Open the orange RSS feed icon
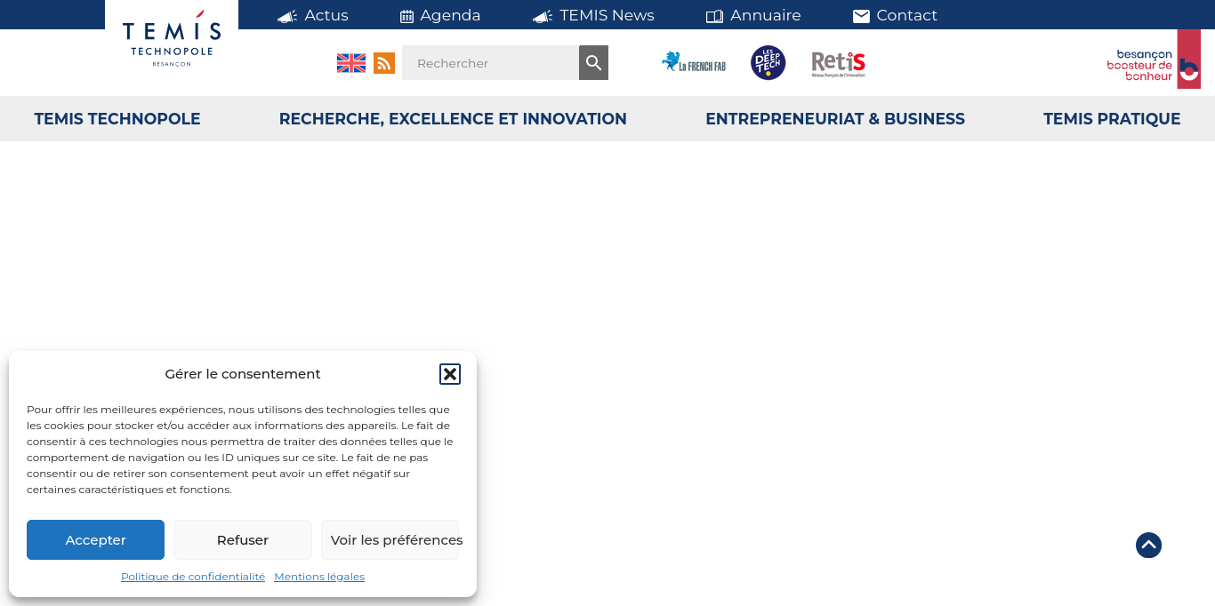 click(x=384, y=63)
